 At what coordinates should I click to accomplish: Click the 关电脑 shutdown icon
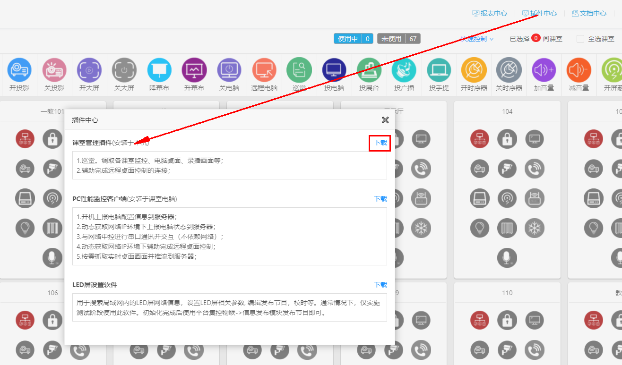[x=229, y=70]
